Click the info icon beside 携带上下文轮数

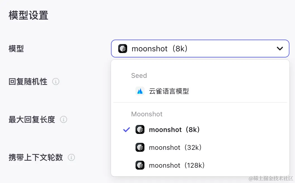click(71, 158)
